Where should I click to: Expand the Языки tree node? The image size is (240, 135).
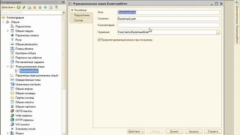7,133
